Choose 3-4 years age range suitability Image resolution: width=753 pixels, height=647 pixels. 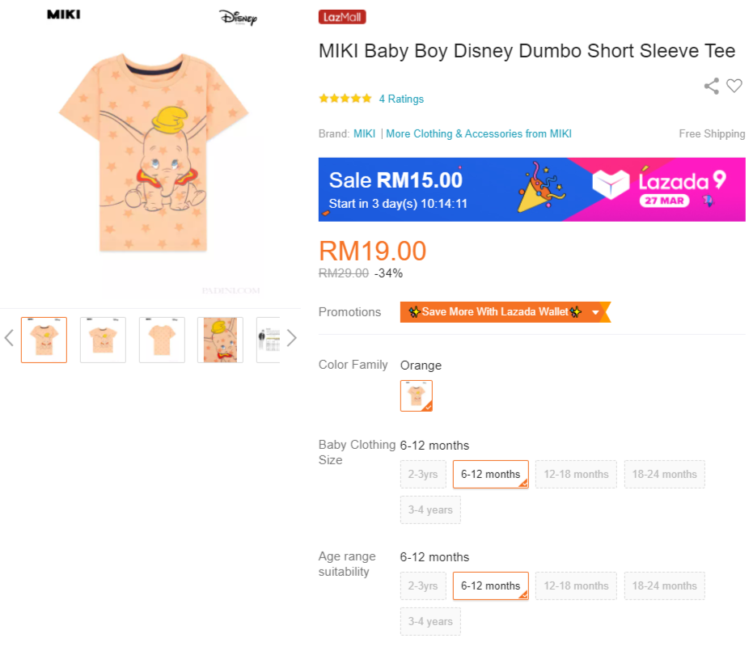430,622
